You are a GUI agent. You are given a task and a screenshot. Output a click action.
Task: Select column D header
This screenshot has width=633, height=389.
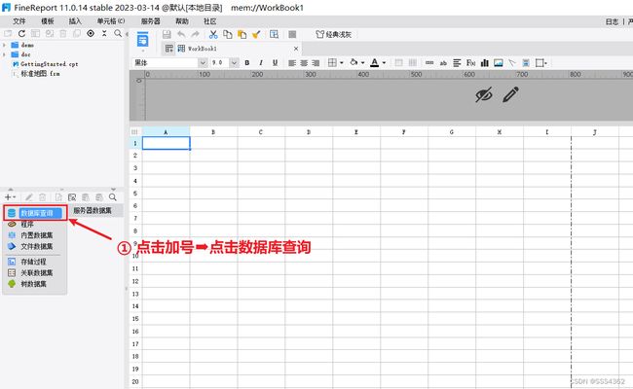309,132
